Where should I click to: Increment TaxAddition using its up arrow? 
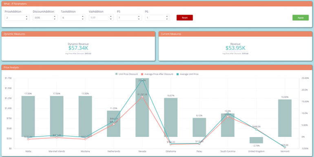click(83, 16)
